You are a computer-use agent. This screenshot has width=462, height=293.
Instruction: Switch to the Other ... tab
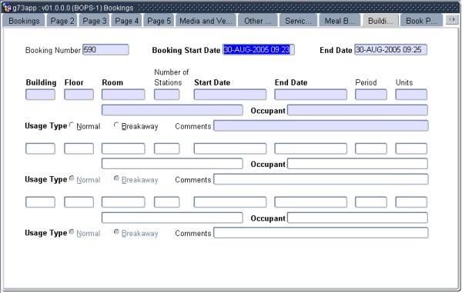[x=258, y=21]
